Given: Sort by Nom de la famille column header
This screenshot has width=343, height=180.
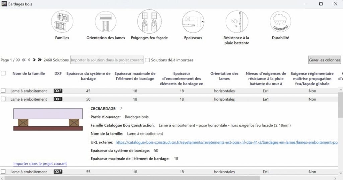Looking at the screenshot, I should (28, 74).
